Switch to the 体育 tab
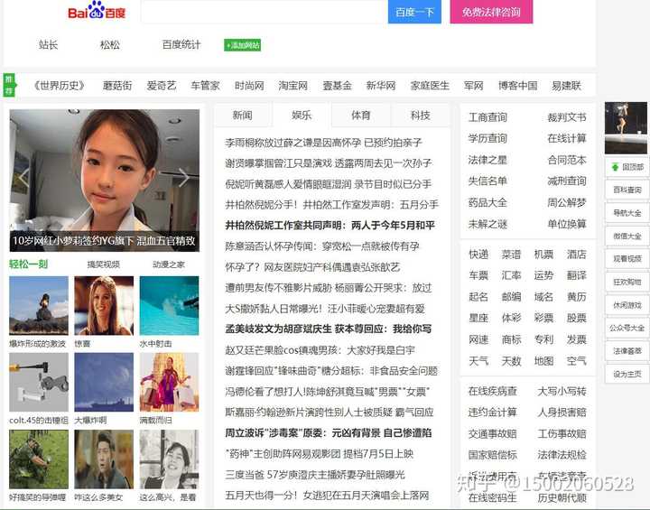Screen dimensions: 650x510 tap(360, 116)
